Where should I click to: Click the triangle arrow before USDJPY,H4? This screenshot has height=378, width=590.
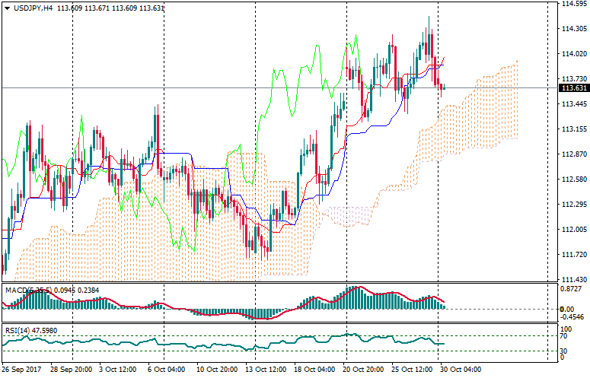pos(6,8)
